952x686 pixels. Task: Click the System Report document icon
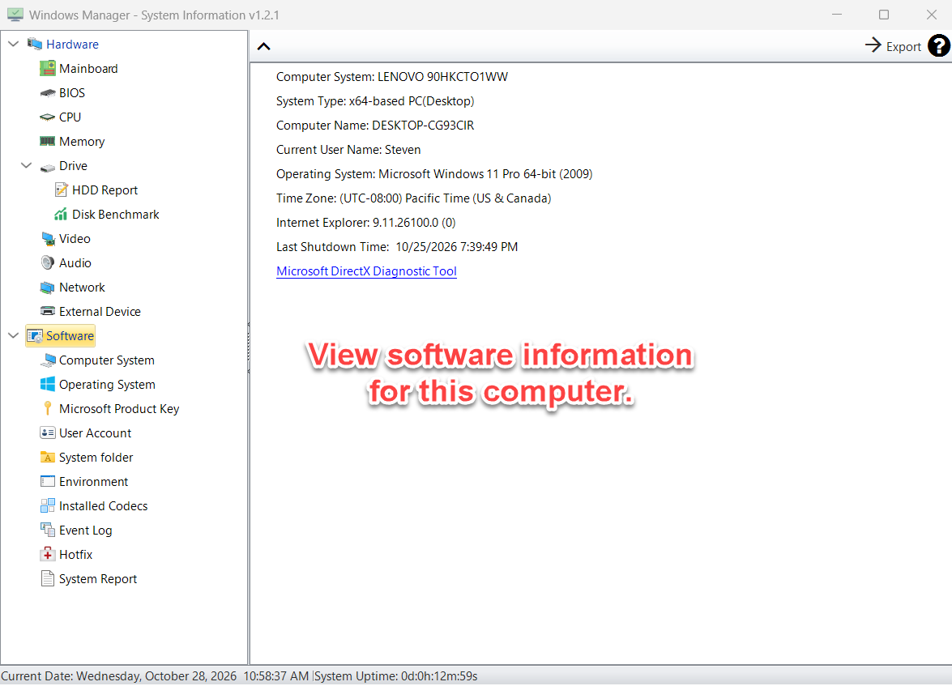pyautogui.click(x=47, y=578)
